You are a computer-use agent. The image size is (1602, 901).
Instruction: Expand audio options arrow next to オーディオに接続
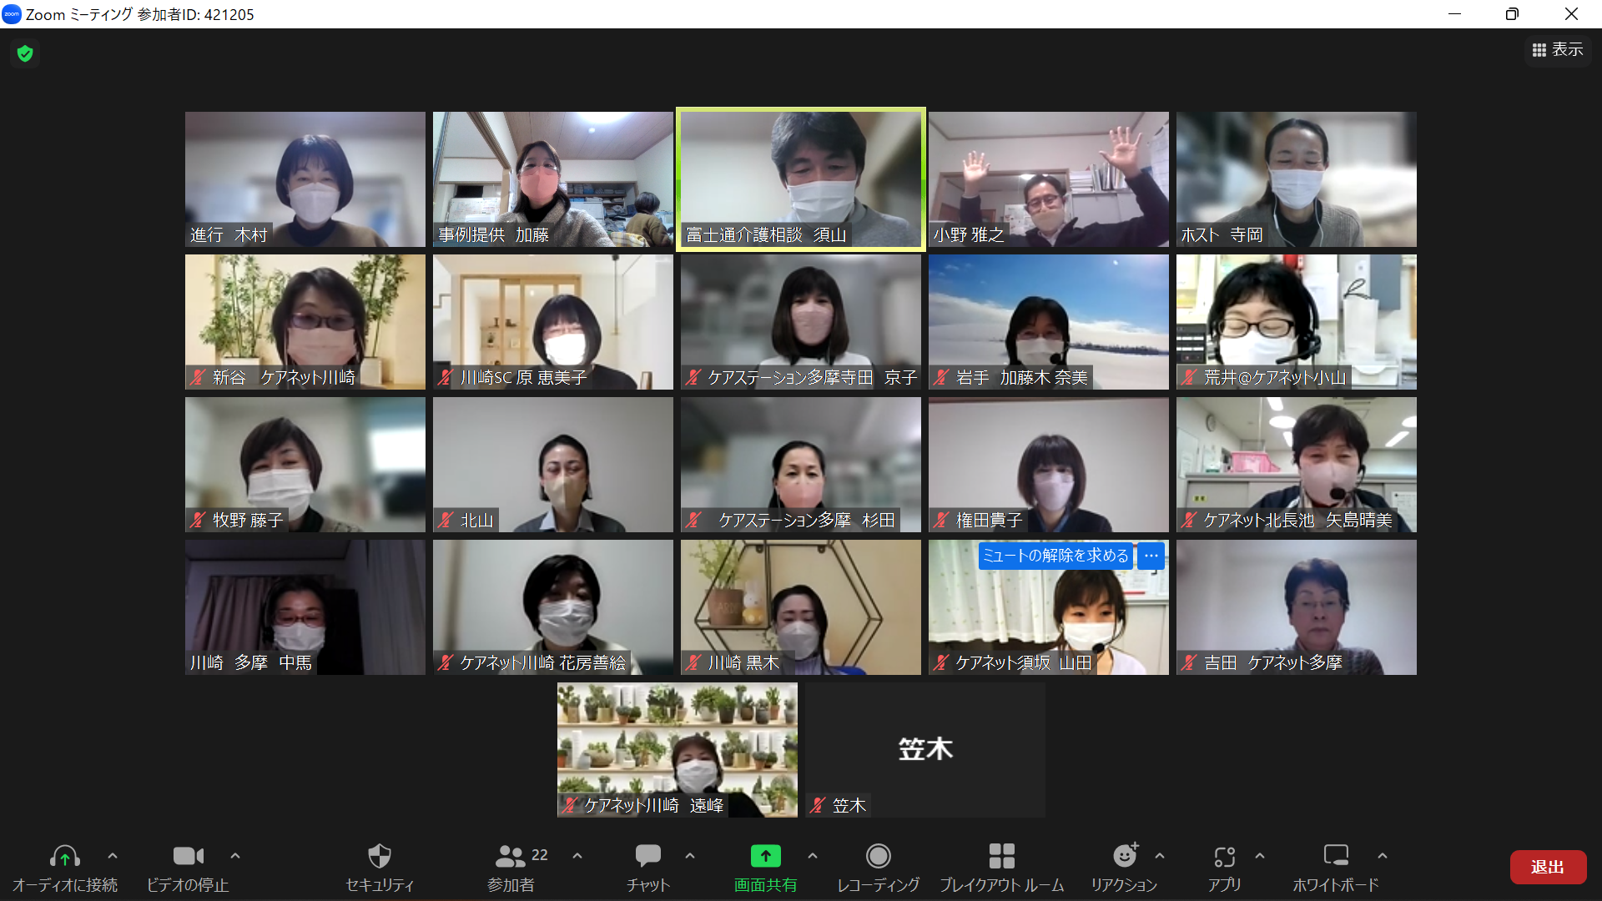pyautogui.click(x=113, y=856)
